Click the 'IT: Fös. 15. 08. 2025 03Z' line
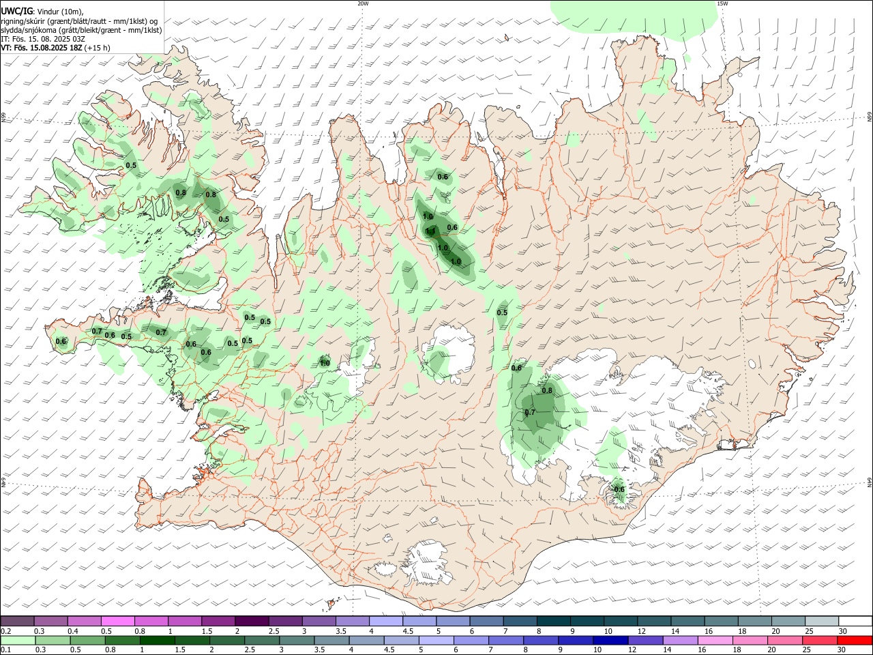873x655 pixels. [43, 39]
